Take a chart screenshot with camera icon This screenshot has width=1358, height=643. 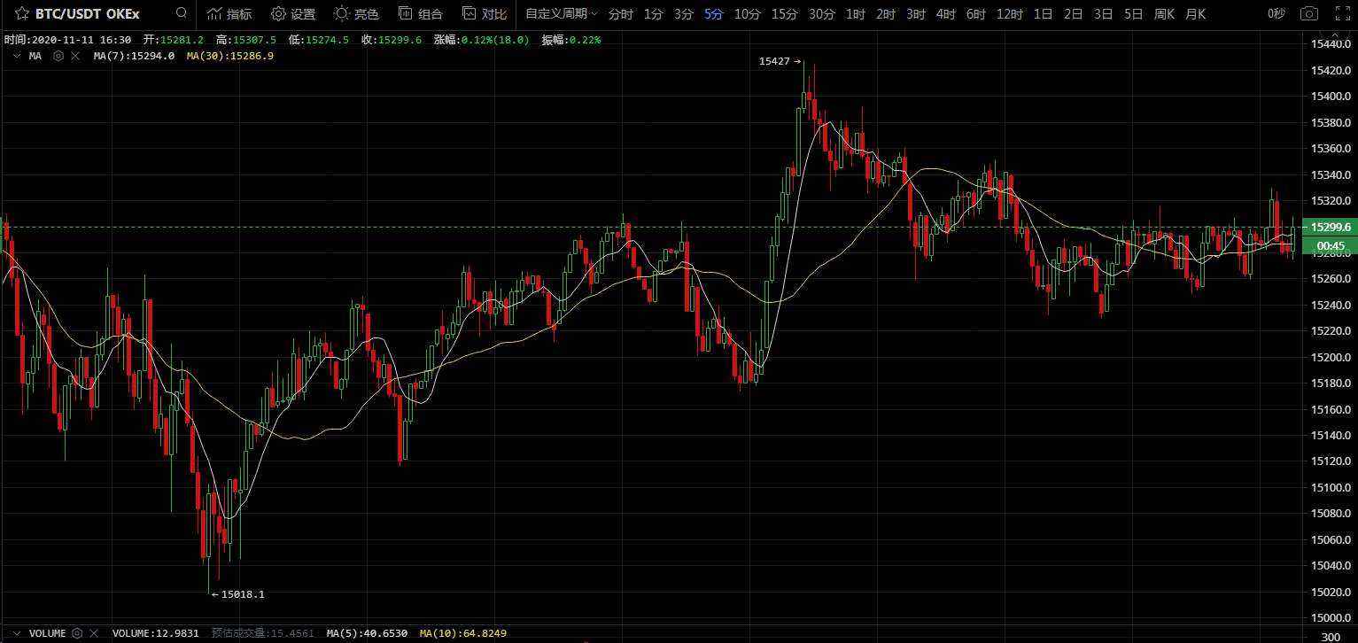[x=1308, y=13]
